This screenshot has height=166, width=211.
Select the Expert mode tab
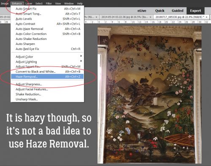coord(195,11)
